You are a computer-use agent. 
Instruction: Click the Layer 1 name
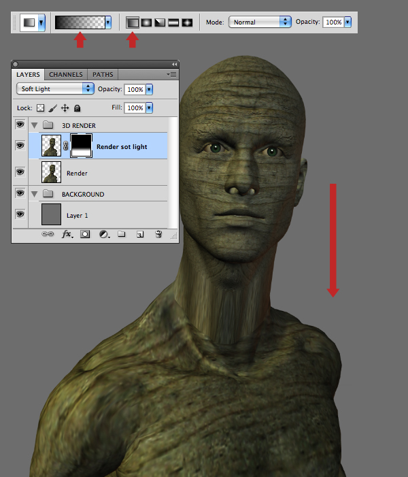(78, 216)
